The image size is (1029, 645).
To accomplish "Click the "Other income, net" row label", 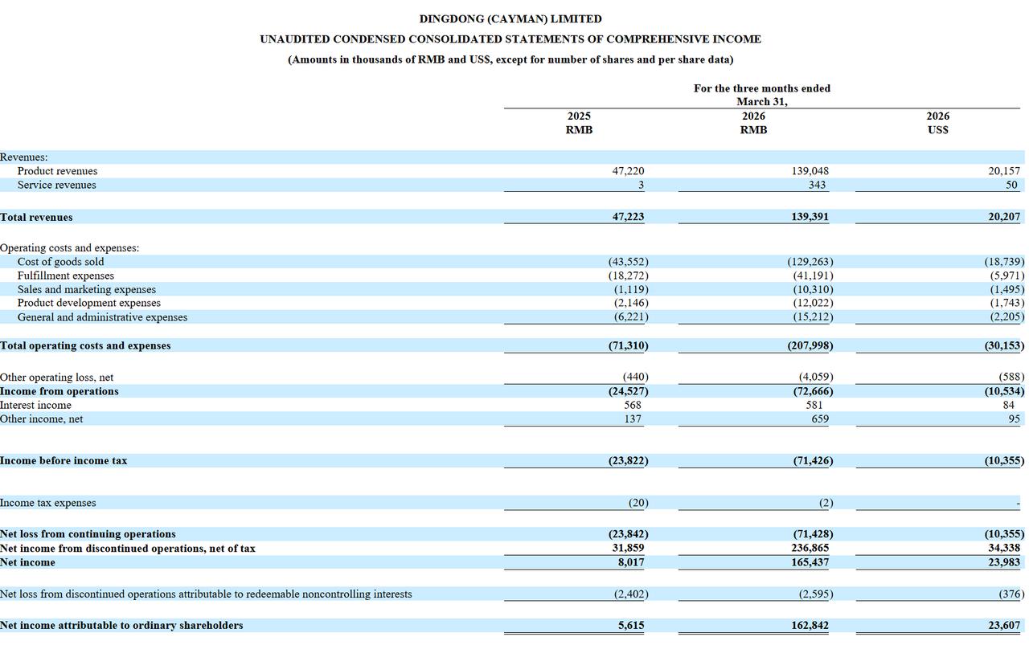I will [x=41, y=418].
